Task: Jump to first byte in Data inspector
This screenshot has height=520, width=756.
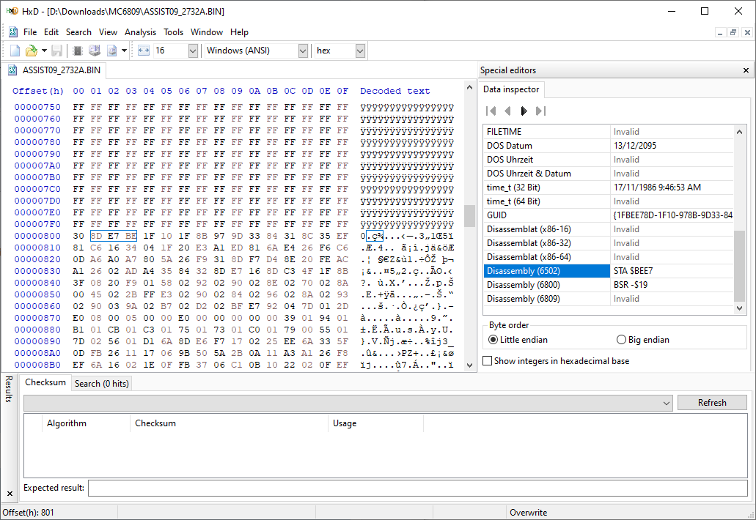Action: 491,111
